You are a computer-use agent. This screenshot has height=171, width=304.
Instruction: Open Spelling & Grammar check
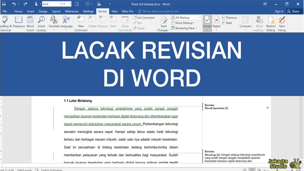point(5,23)
